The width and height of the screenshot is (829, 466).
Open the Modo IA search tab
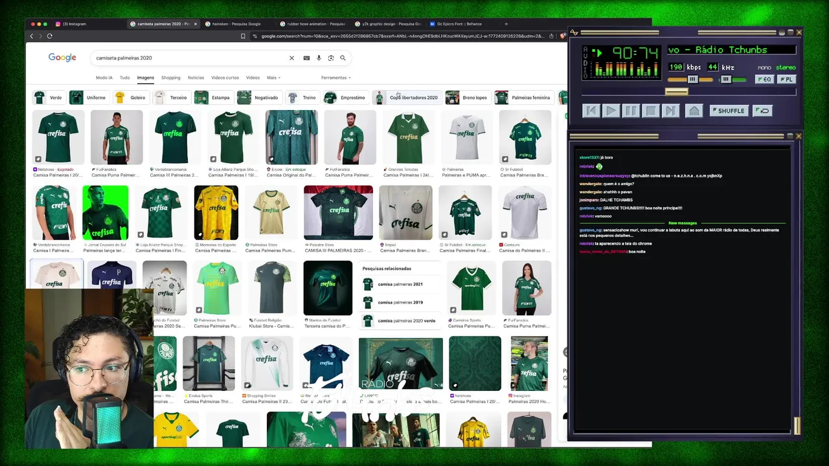point(104,78)
